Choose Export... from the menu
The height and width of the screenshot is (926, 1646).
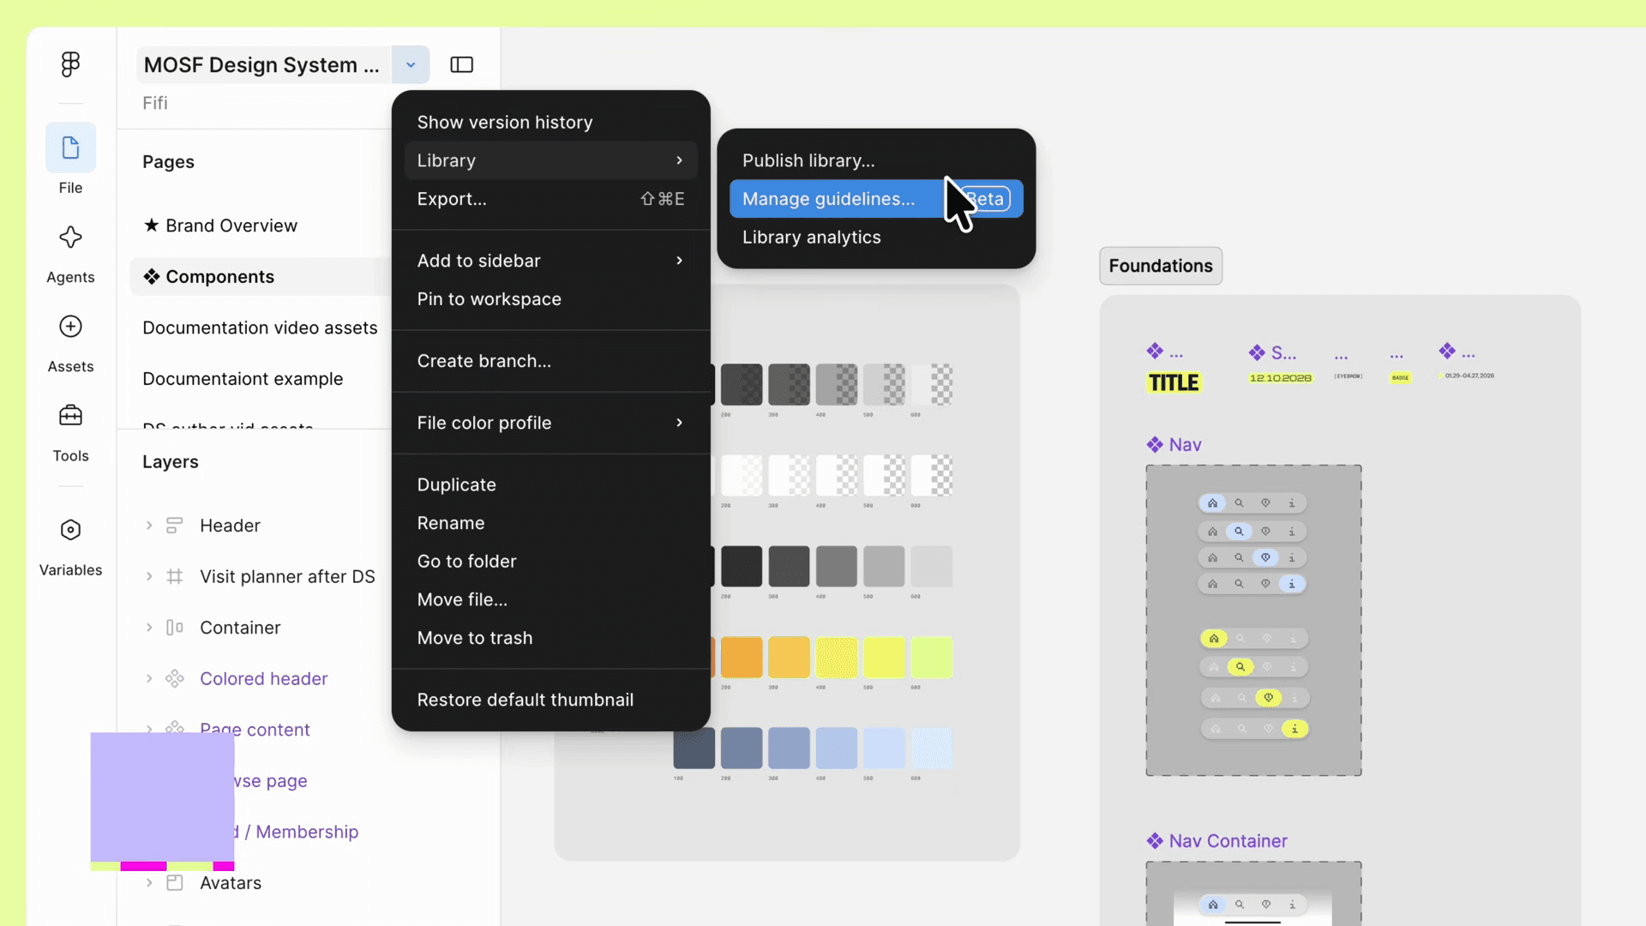point(550,199)
